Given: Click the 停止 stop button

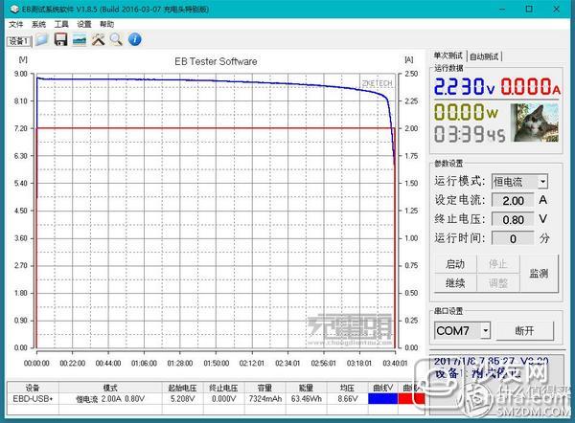Looking at the screenshot, I should [497, 264].
